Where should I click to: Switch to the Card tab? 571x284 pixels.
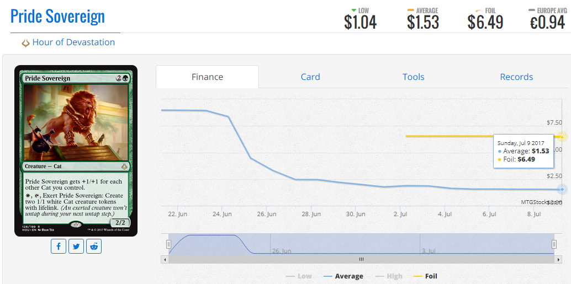click(310, 77)
